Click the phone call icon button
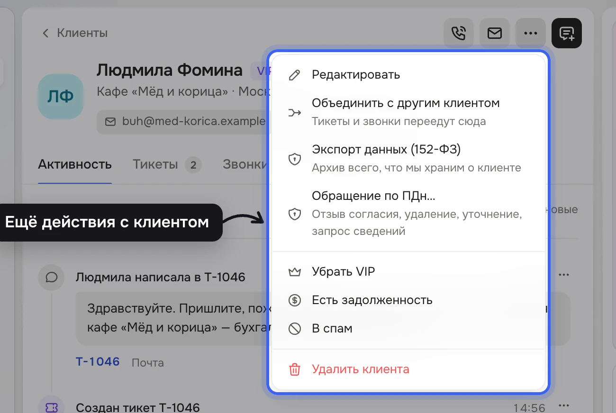 [458, 33]
